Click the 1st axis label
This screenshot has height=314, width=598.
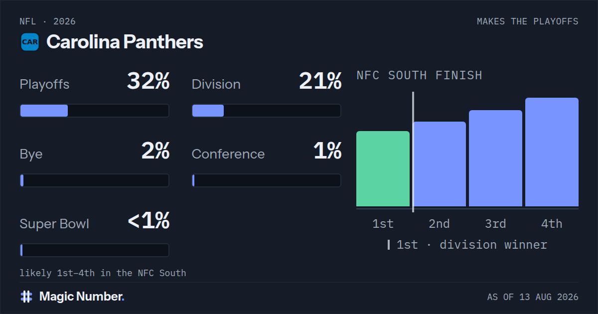point(383,224)
